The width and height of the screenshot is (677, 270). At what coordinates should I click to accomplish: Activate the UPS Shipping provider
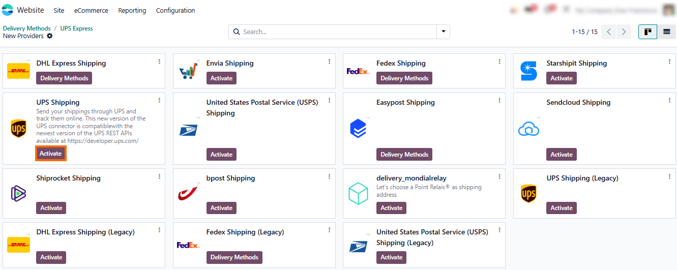pos(51,154)
